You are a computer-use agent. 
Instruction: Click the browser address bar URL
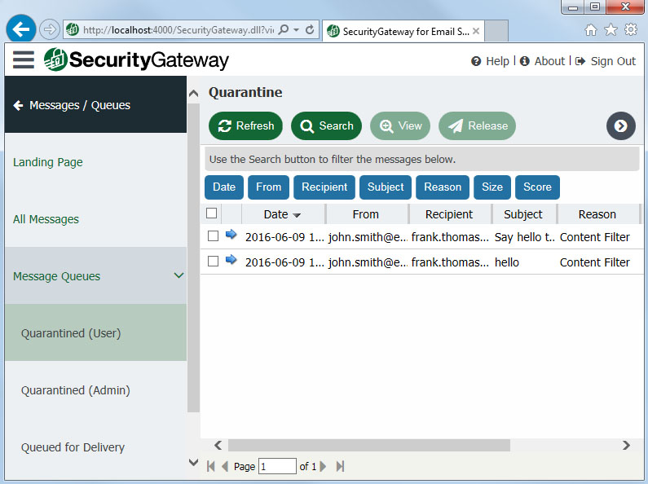179,29
